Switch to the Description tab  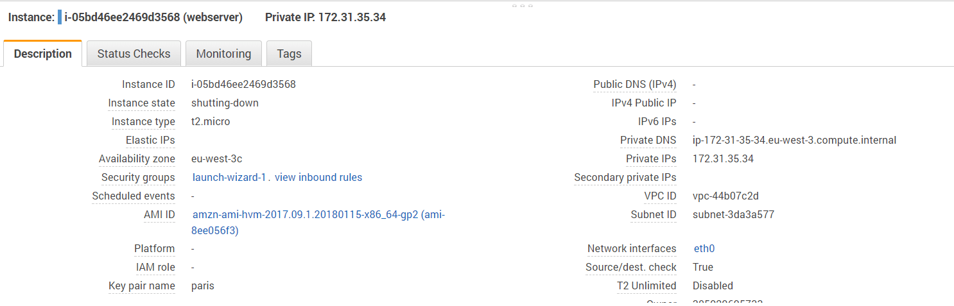point(43,54)
